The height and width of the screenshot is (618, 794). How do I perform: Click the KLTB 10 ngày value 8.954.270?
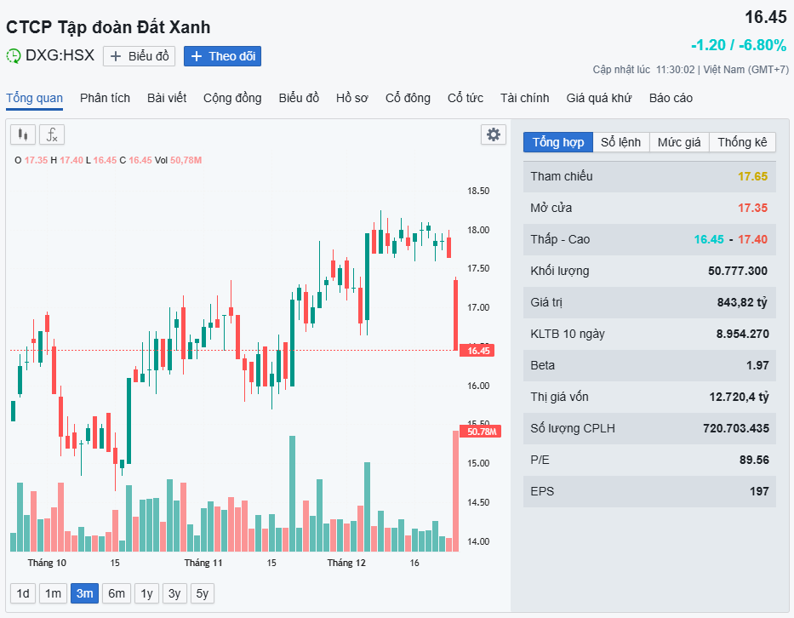(742, 334)
